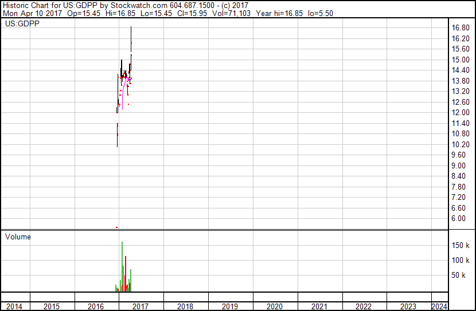The height and width of the screenshot is (311, 476).
Task: Click the 7.20 price axis label
Action: tap(458, 198)
